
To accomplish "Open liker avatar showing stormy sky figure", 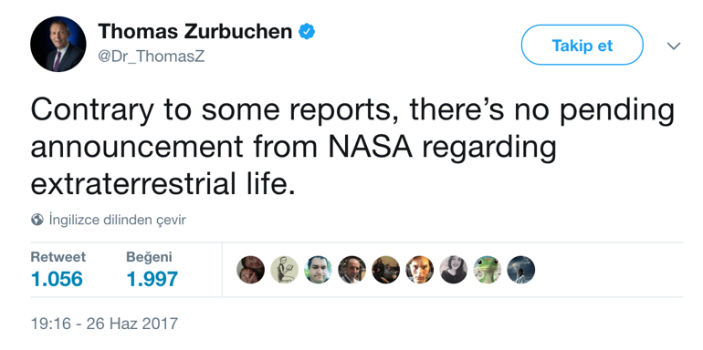I will click(521, 270).
